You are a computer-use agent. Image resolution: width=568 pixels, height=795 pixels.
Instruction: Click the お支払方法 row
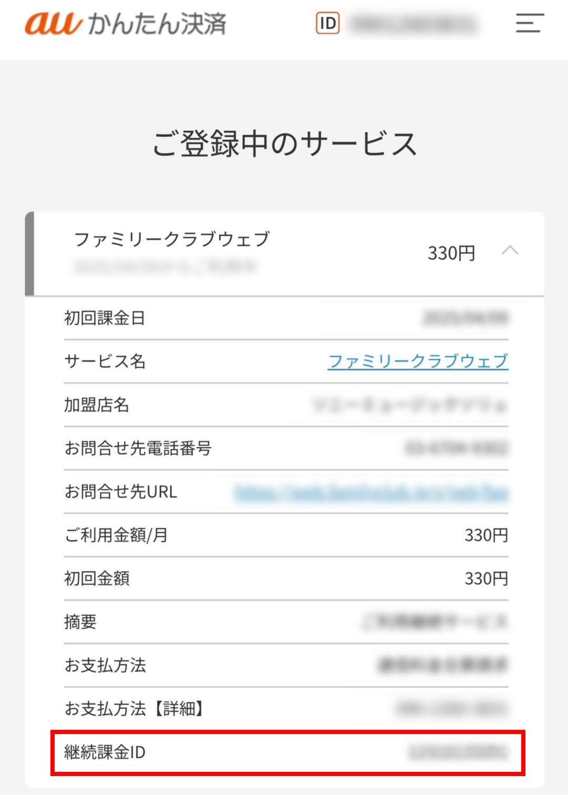click(x=286, y=665)
